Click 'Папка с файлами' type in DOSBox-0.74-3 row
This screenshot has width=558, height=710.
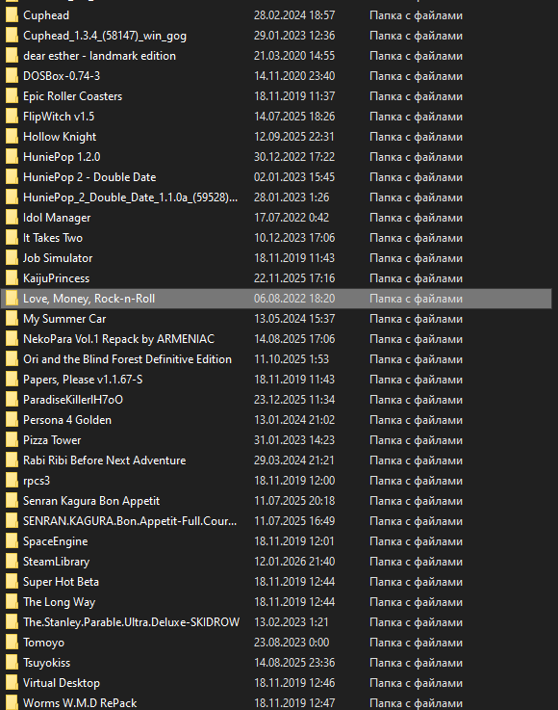[416, 76]
